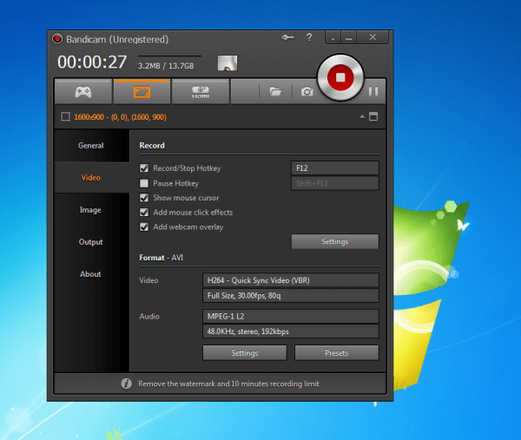Click the key register icon
Viewport: 521px width, 440px height.
click(288, 38)
